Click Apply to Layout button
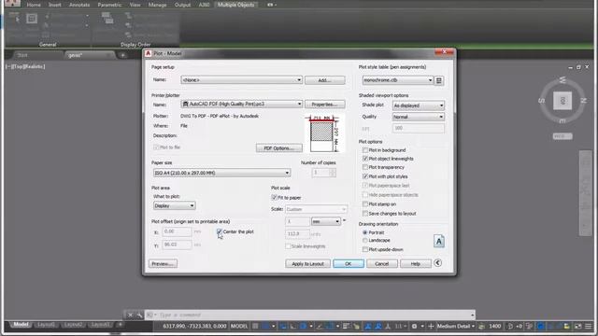Screen dimensions: 598x336 point(307,263)
